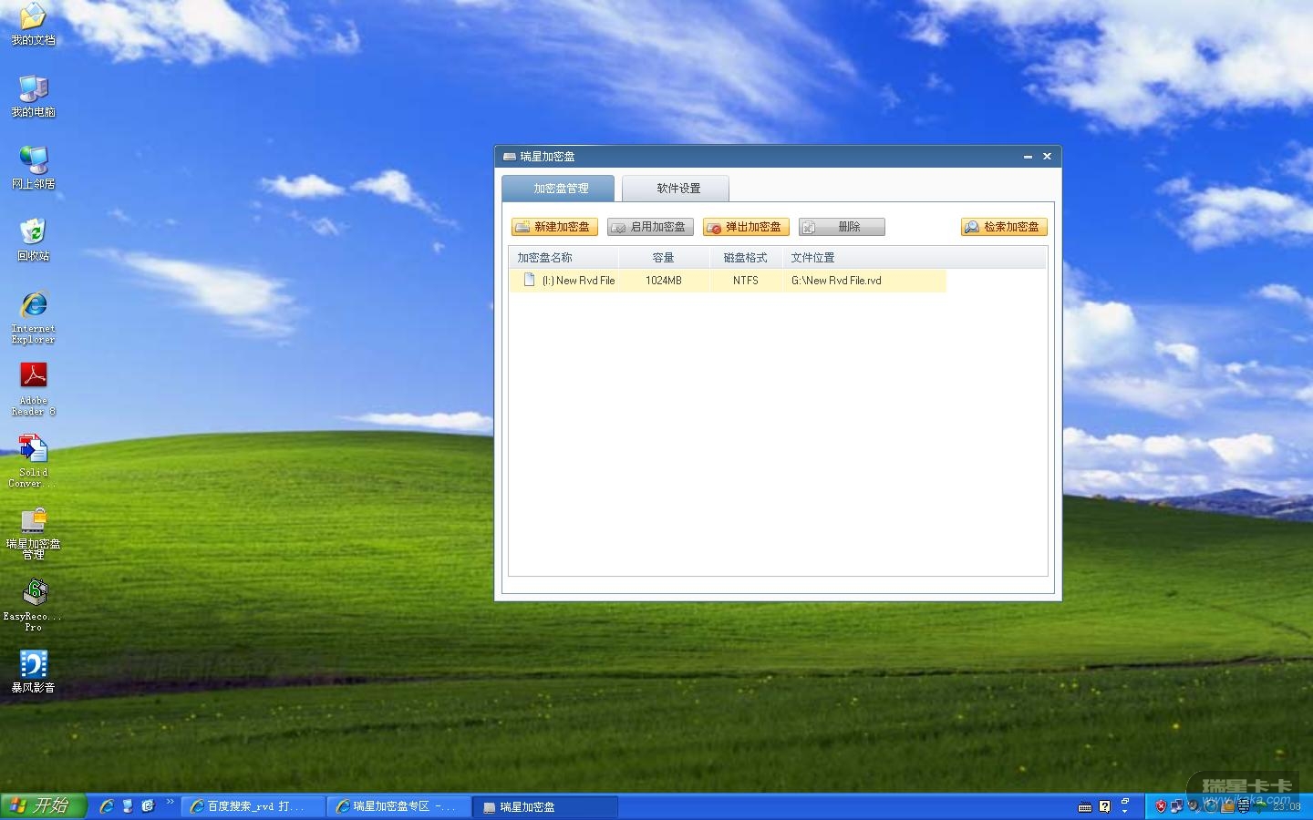The width and height of the screenshot is (1313, 820).
Task: Select the 暴风影音 desktop icon
Action: pos(33,672)
